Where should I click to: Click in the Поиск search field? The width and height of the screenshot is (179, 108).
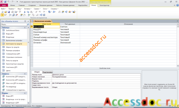(14, 24)
